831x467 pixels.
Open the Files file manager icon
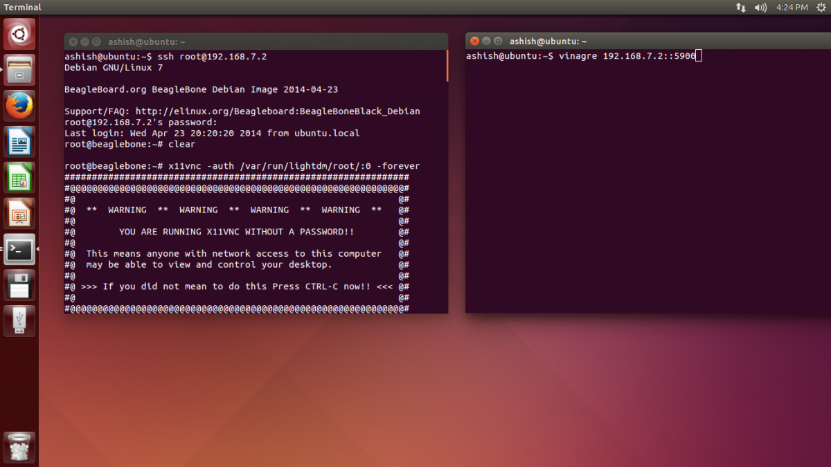pos(19,69)
